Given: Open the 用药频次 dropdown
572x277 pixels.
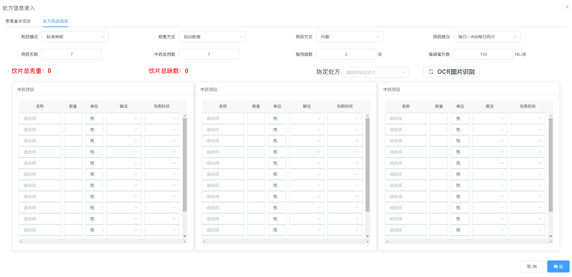Looking at the screenshot, I should pyautogui.click(x=487, y=37).
